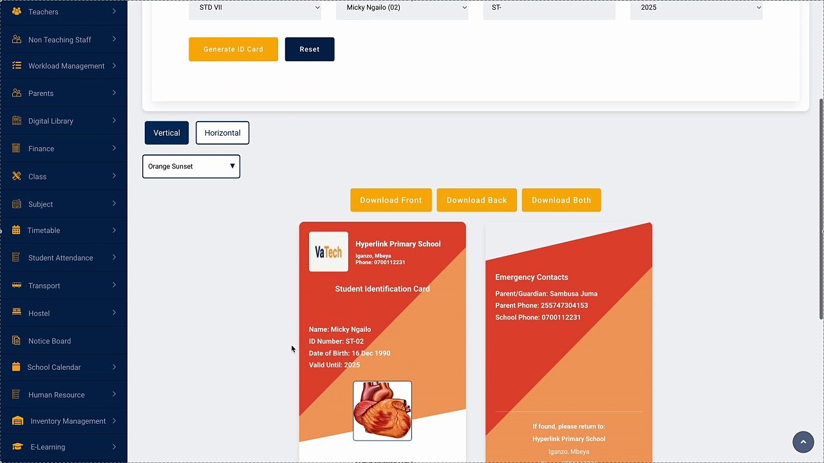
Task: Click the Student Attendance icon
Action: pos(17,258)
